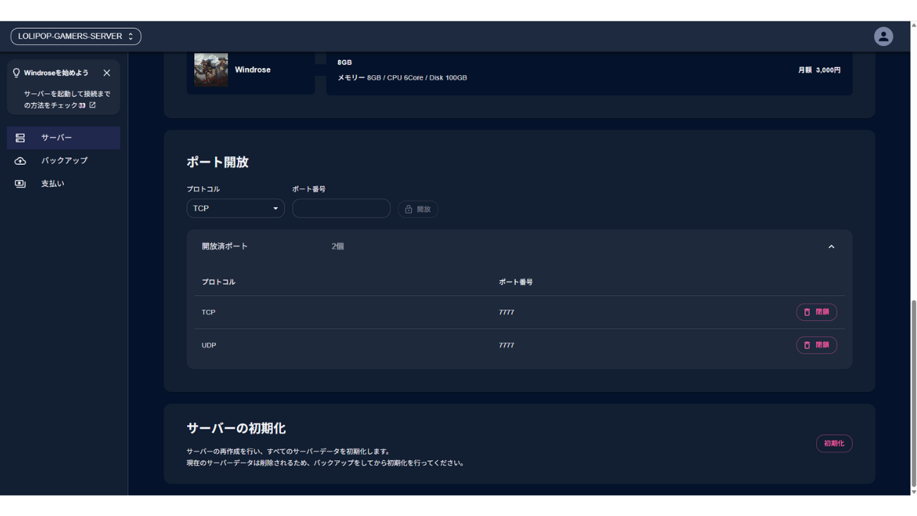Screen dimensions: 917x516
Task: Click the 2個 open port count
Action: pyautogui.click(x=337, y=247)
